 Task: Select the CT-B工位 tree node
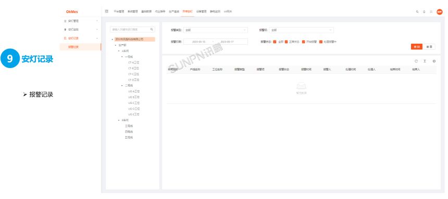[134, 69]
